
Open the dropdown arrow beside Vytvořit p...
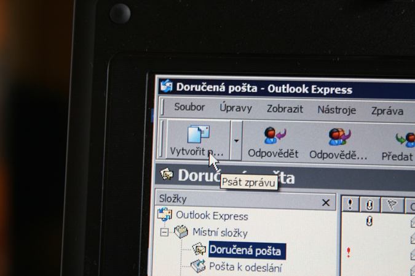[x=236, y=141]
